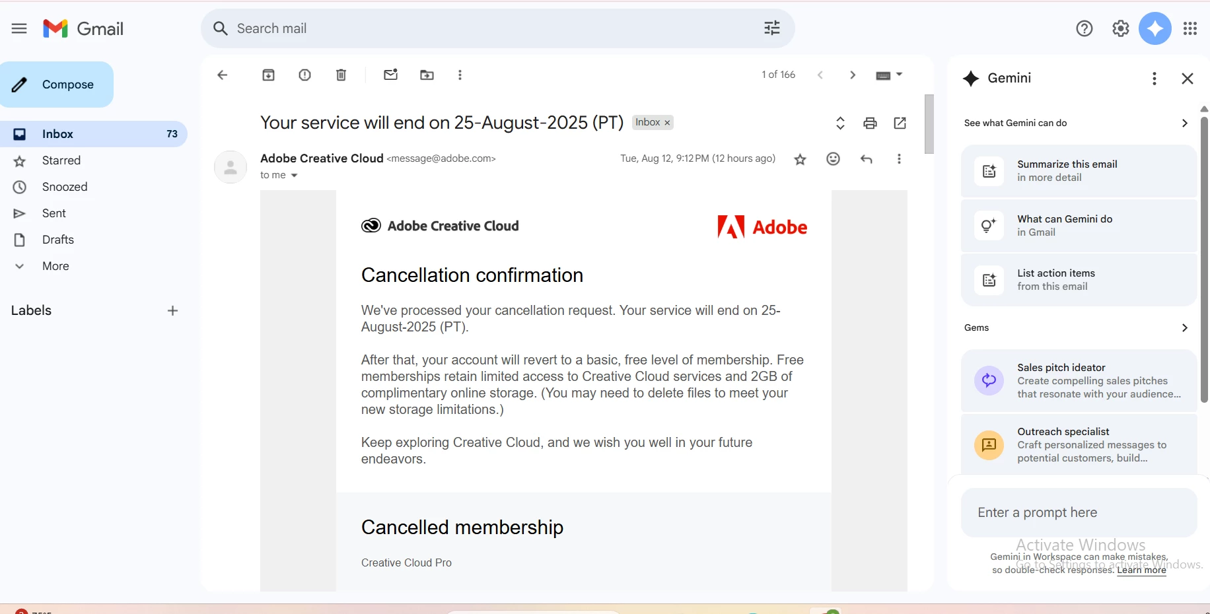Open the message's More options menu
This screenshot has width=1210, height=614.
(x=899, y=158)
